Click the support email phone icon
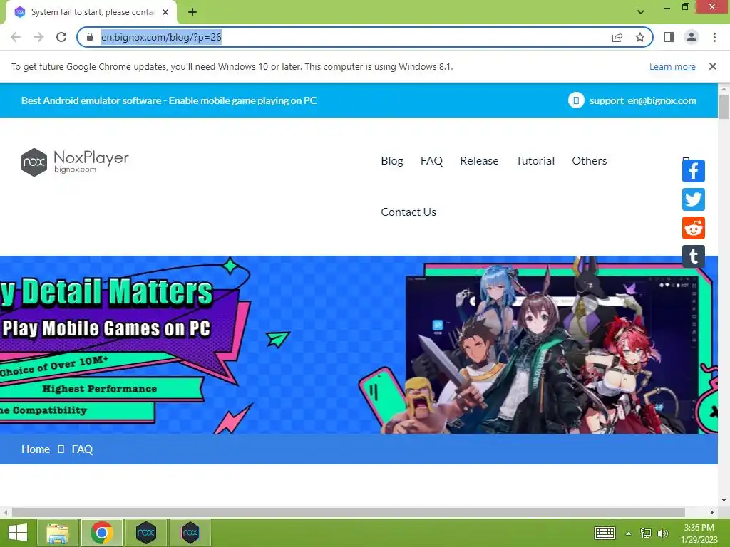The image size is (730, 547). click(x=576, y=100)
